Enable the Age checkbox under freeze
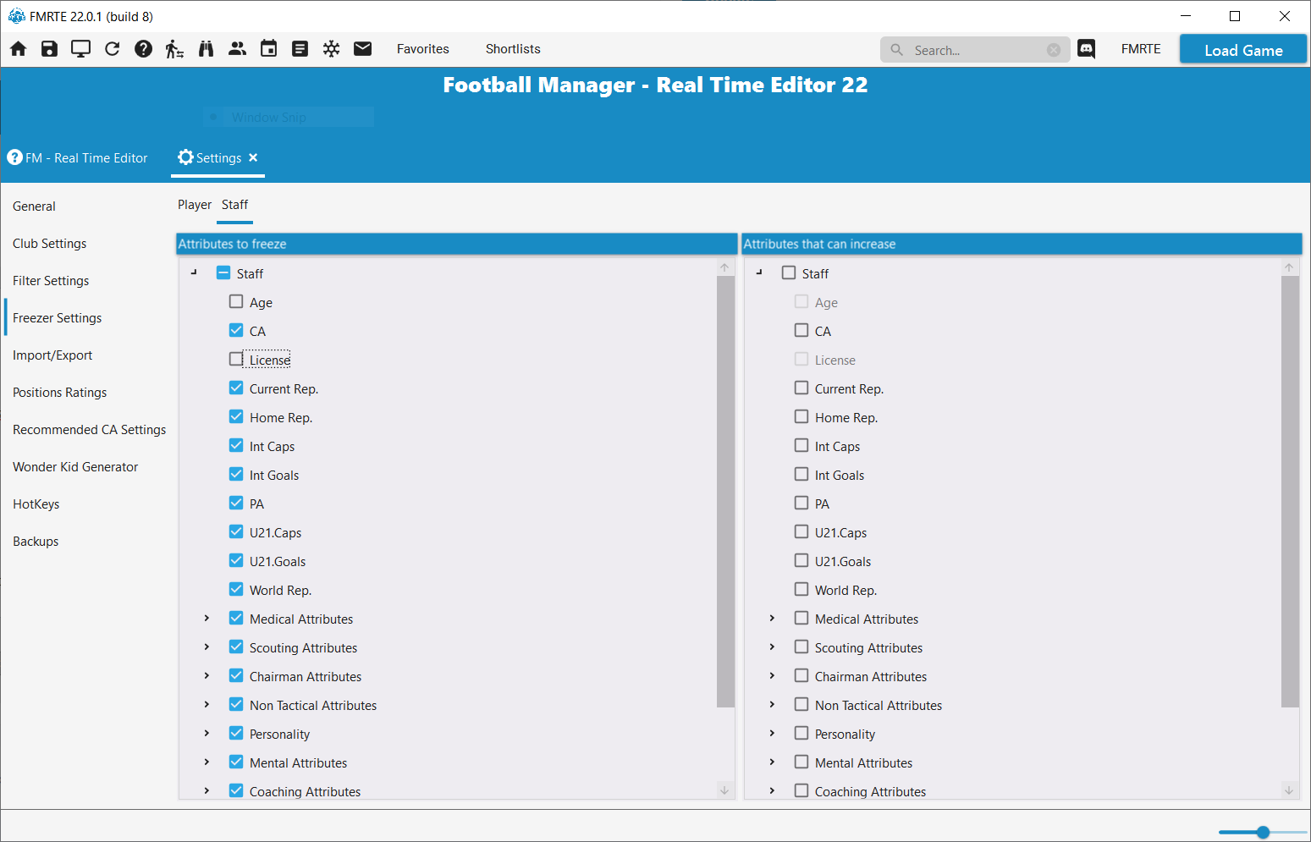Screen dimensions: 1311x842 point(236,302)
